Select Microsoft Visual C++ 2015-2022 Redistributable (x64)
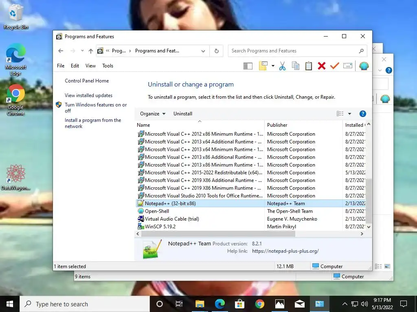Image resolution: width=417 pixels, height=312 pixels. tap(250, 172)
